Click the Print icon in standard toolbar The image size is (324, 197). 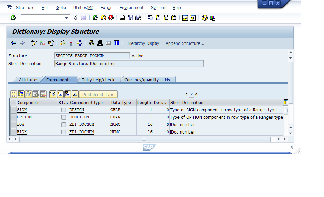123,18
